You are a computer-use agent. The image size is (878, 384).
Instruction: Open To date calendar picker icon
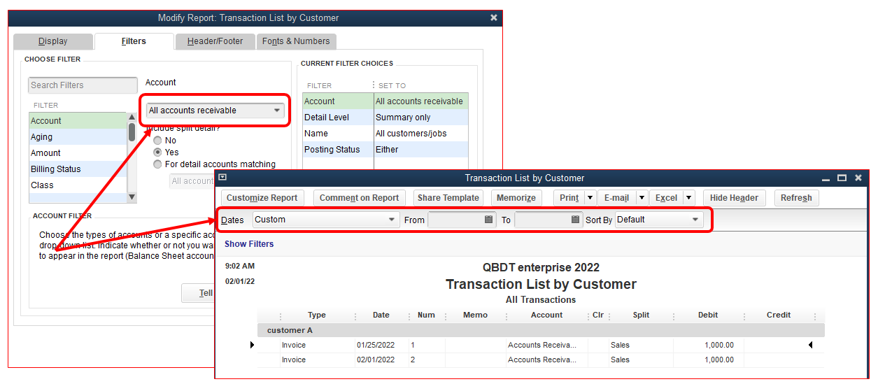[576, 220]
